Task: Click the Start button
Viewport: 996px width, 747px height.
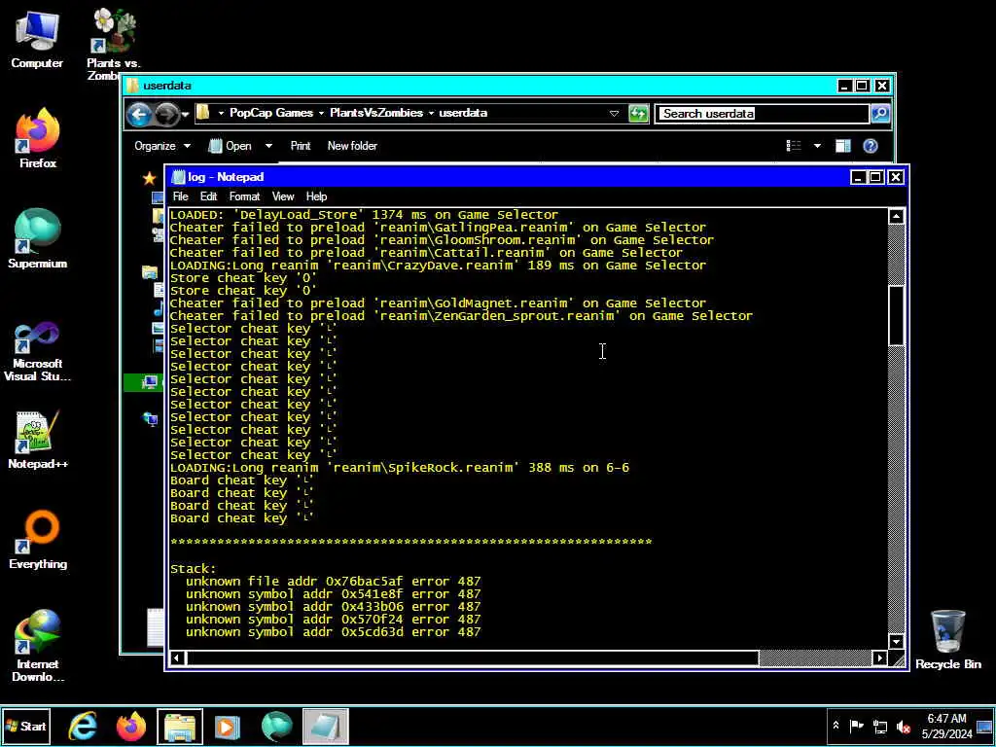Action: [x=26, y=726]
